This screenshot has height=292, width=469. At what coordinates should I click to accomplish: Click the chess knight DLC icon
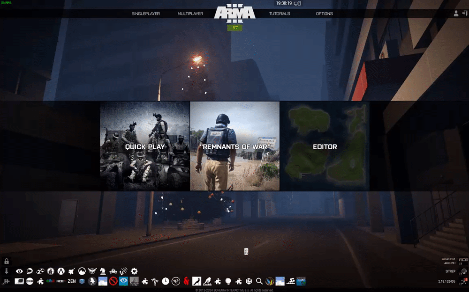[x=103, y=271]
